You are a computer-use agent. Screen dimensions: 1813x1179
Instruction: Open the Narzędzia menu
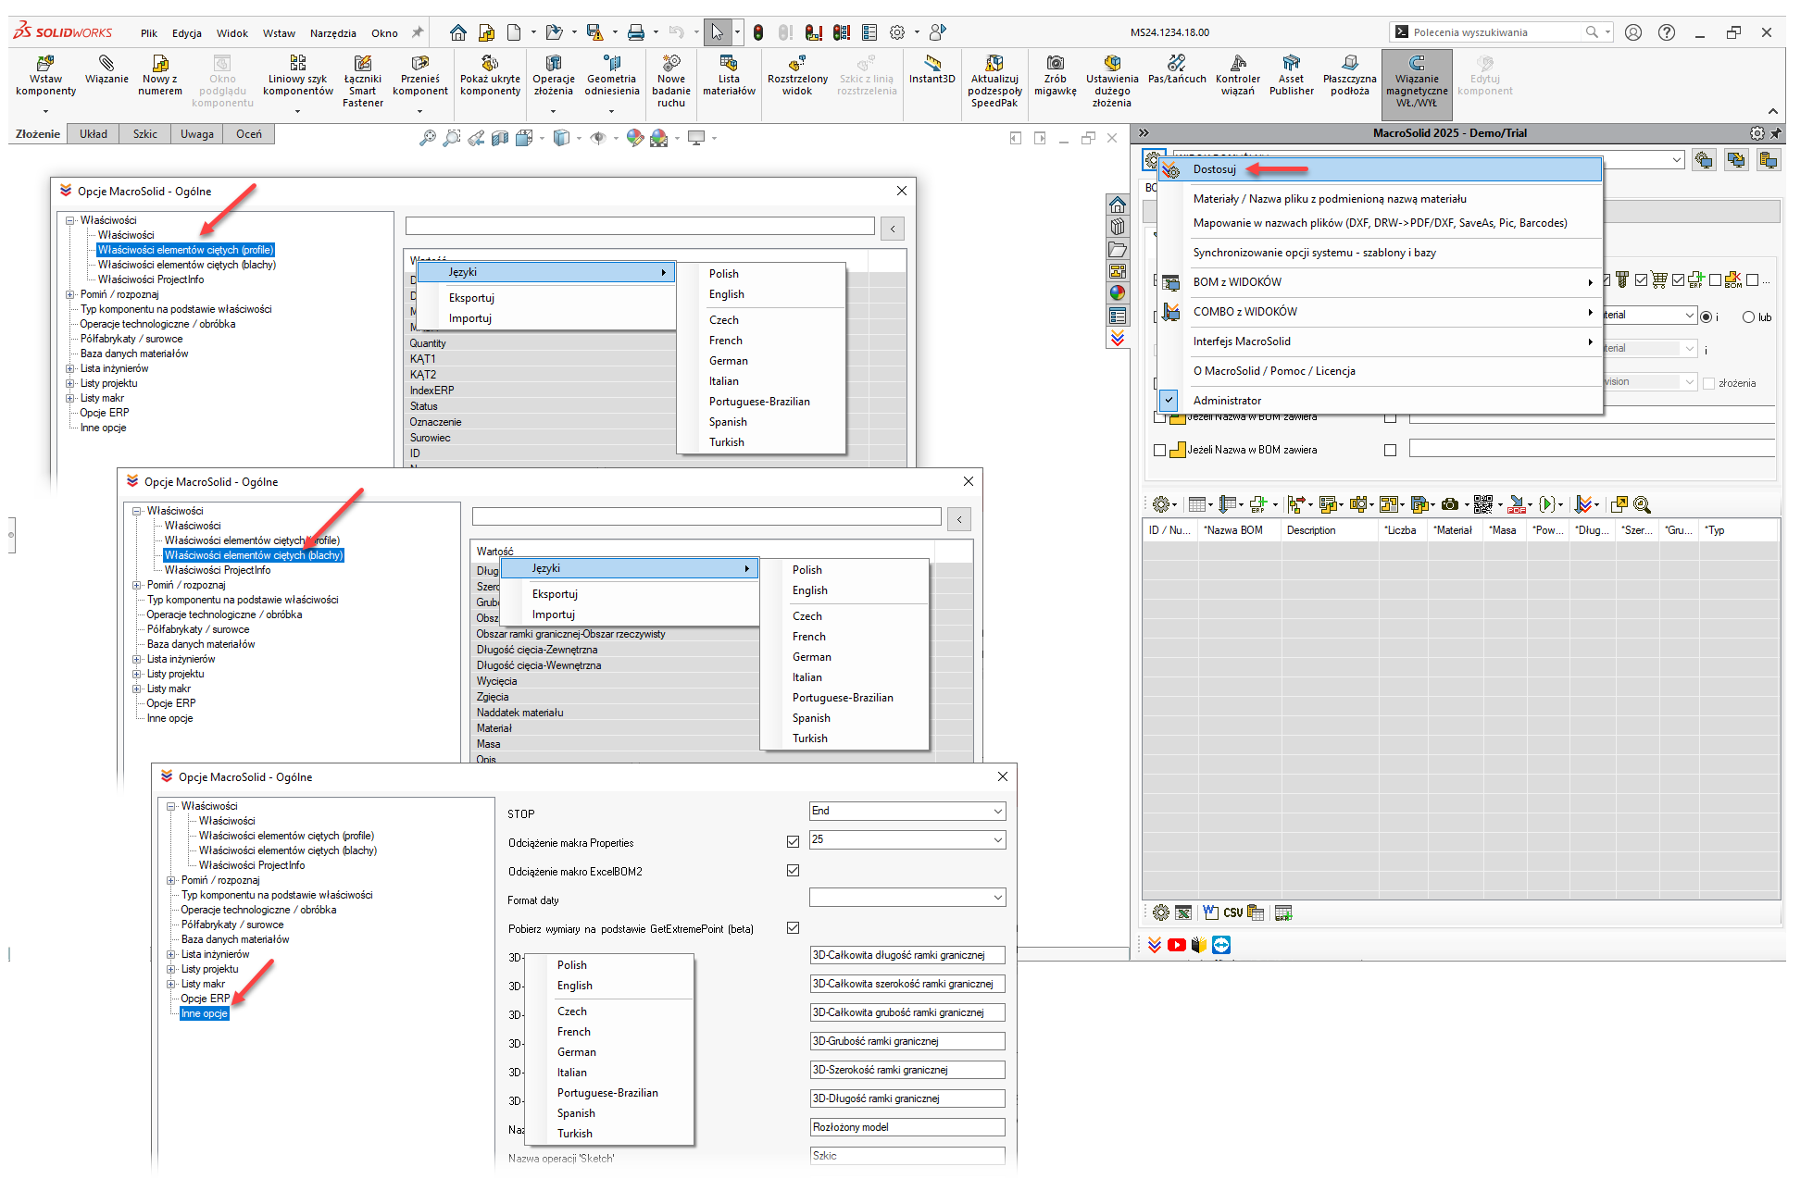point(333,33)
